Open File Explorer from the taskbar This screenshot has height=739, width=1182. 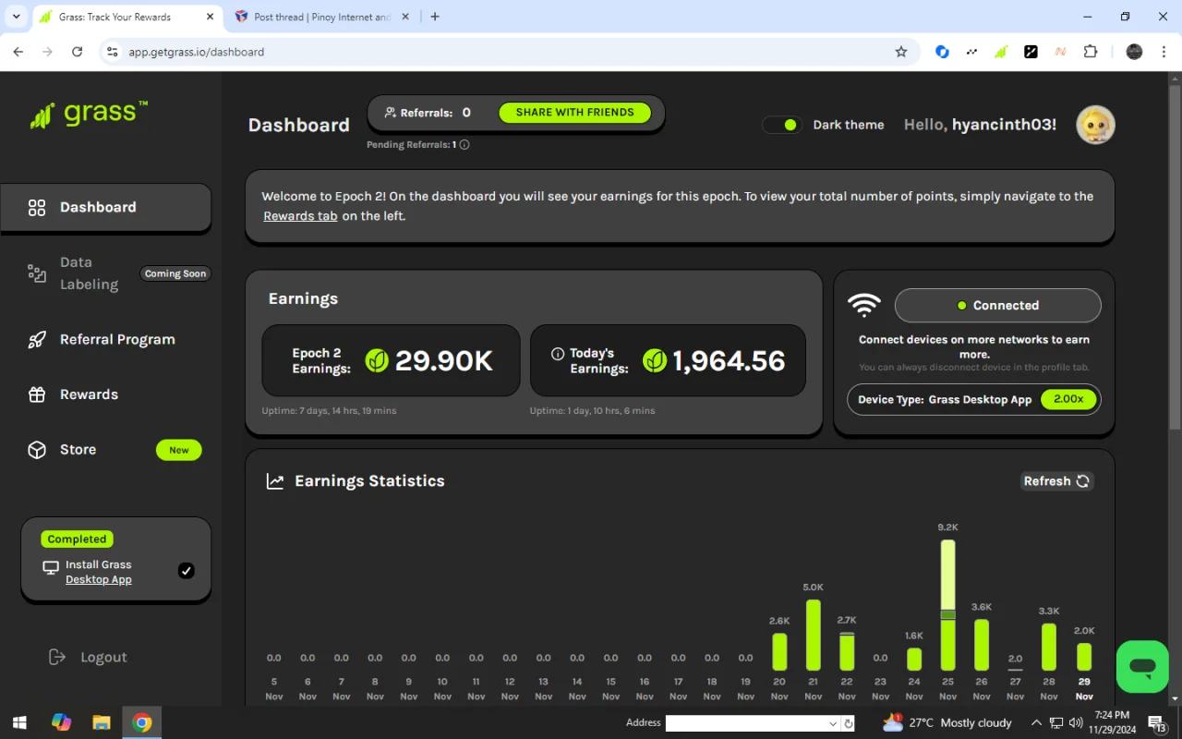pos(102,722)
